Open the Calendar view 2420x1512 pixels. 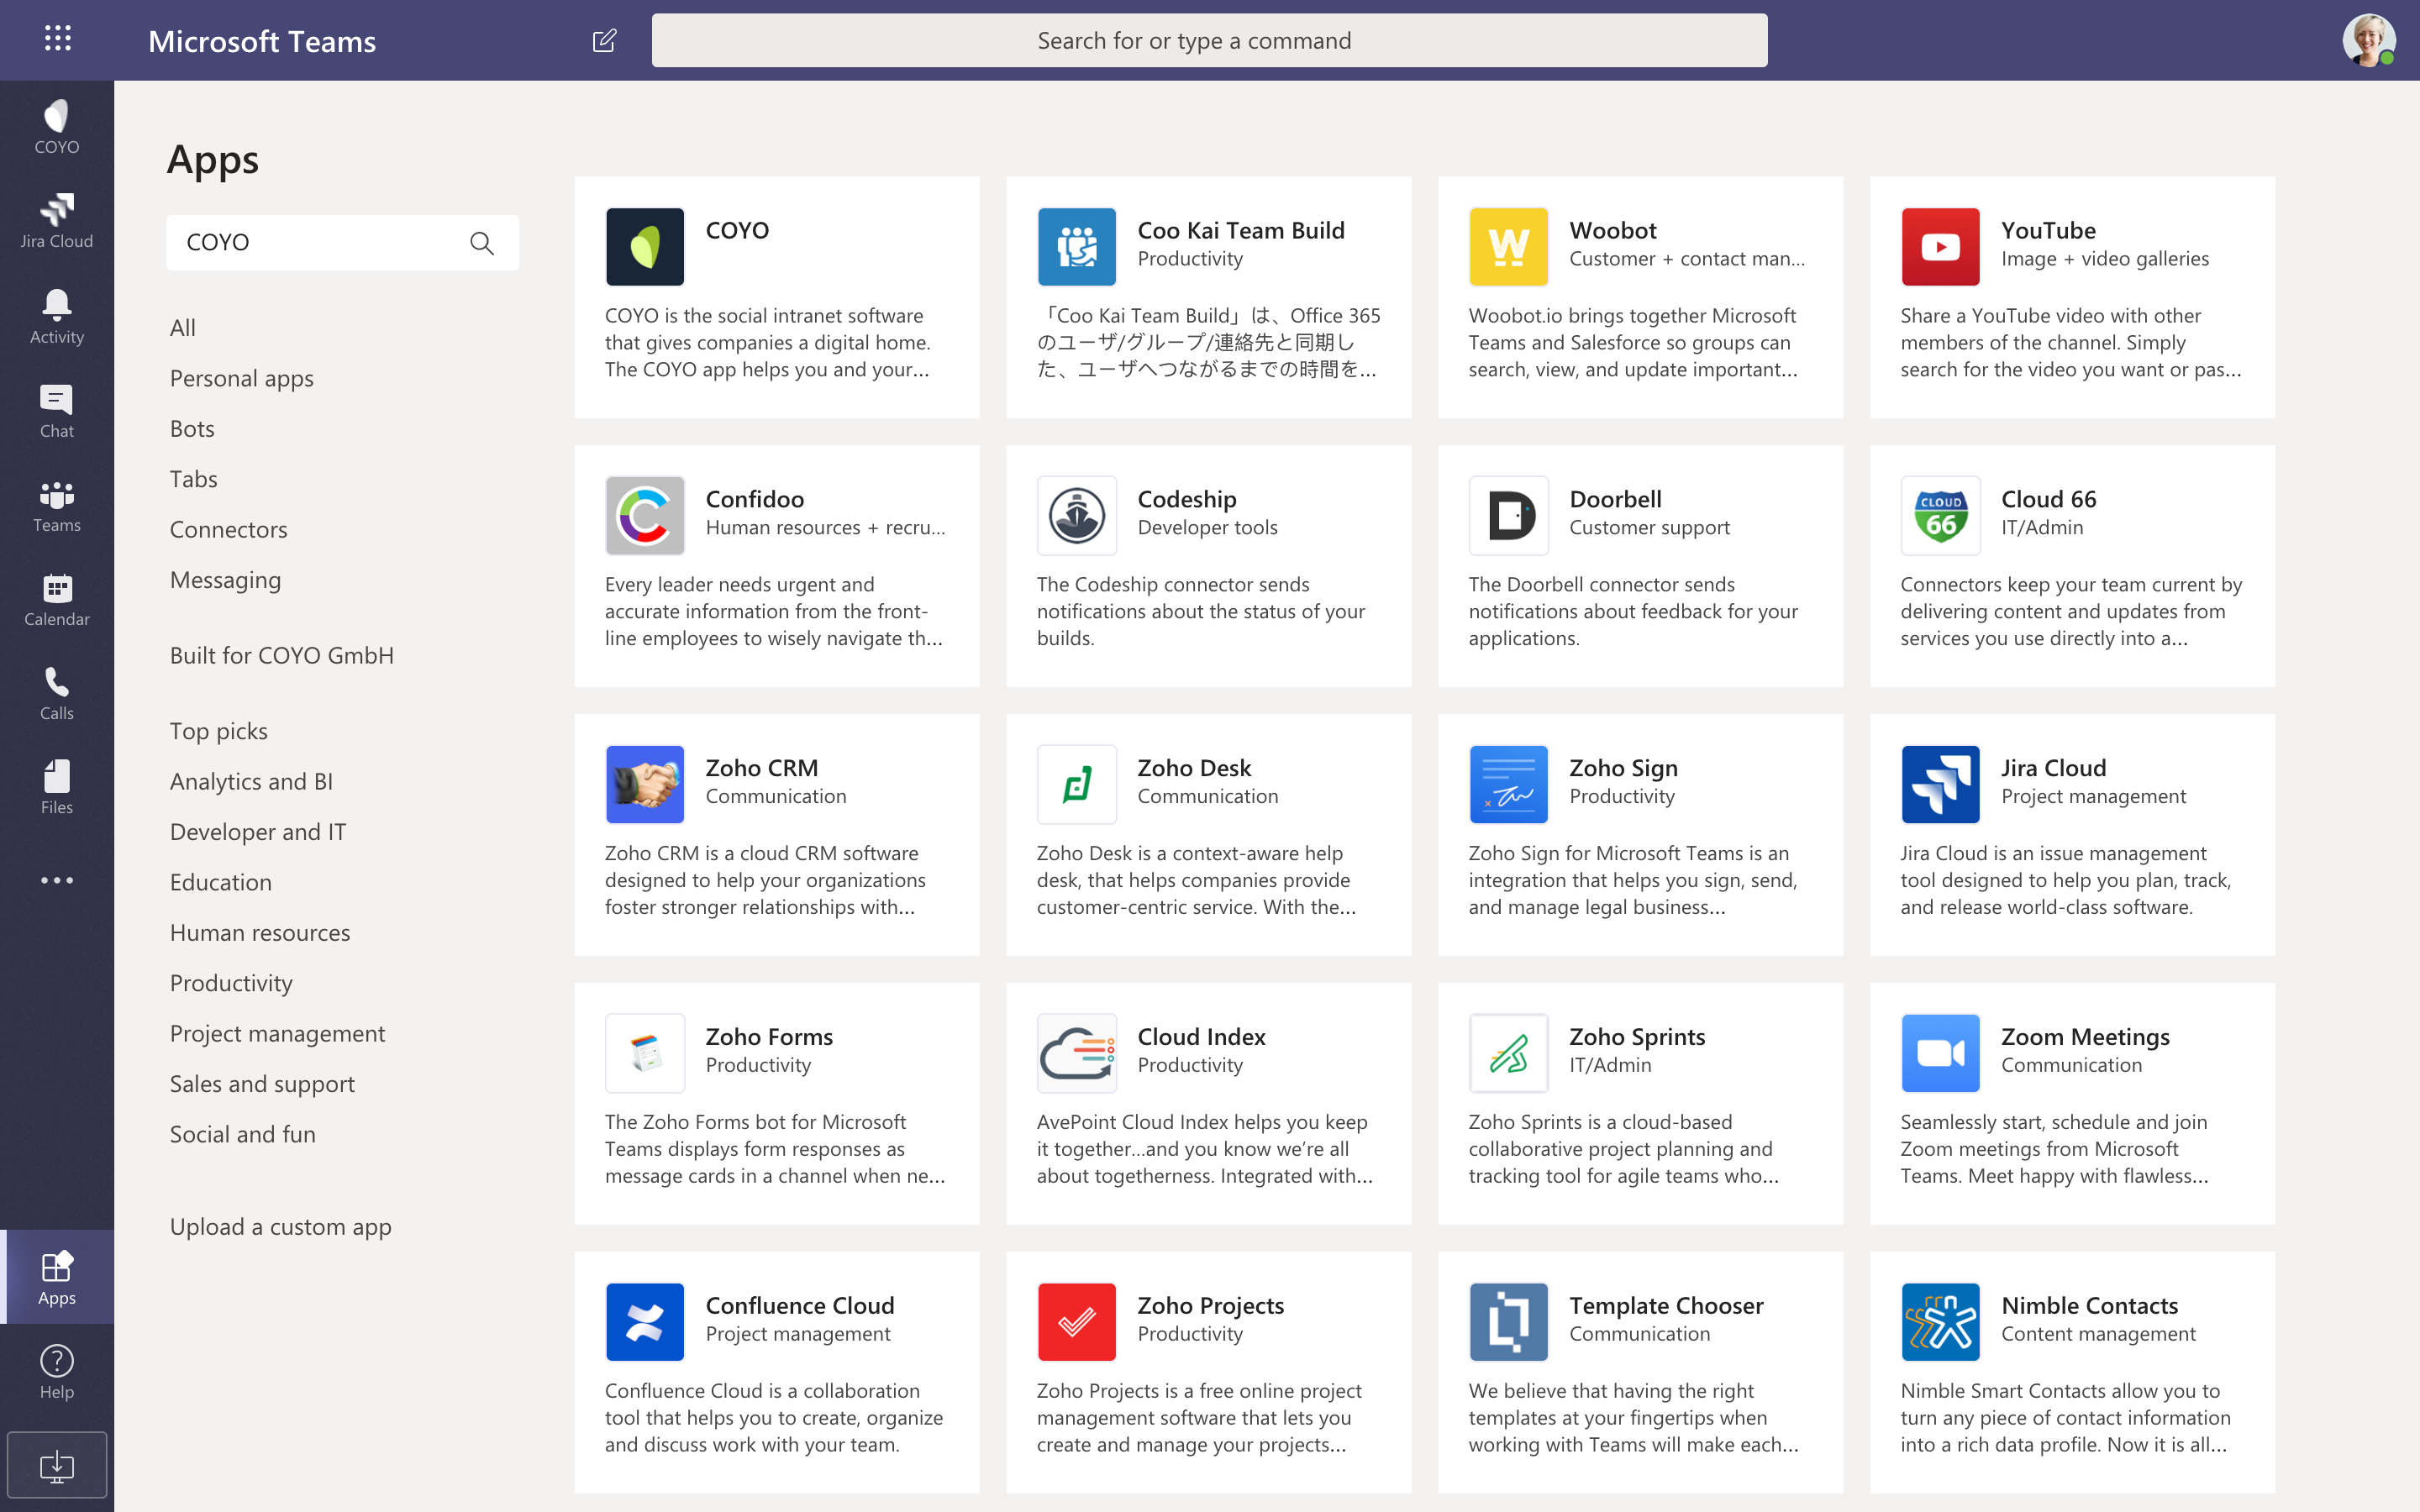click(57, 599)
